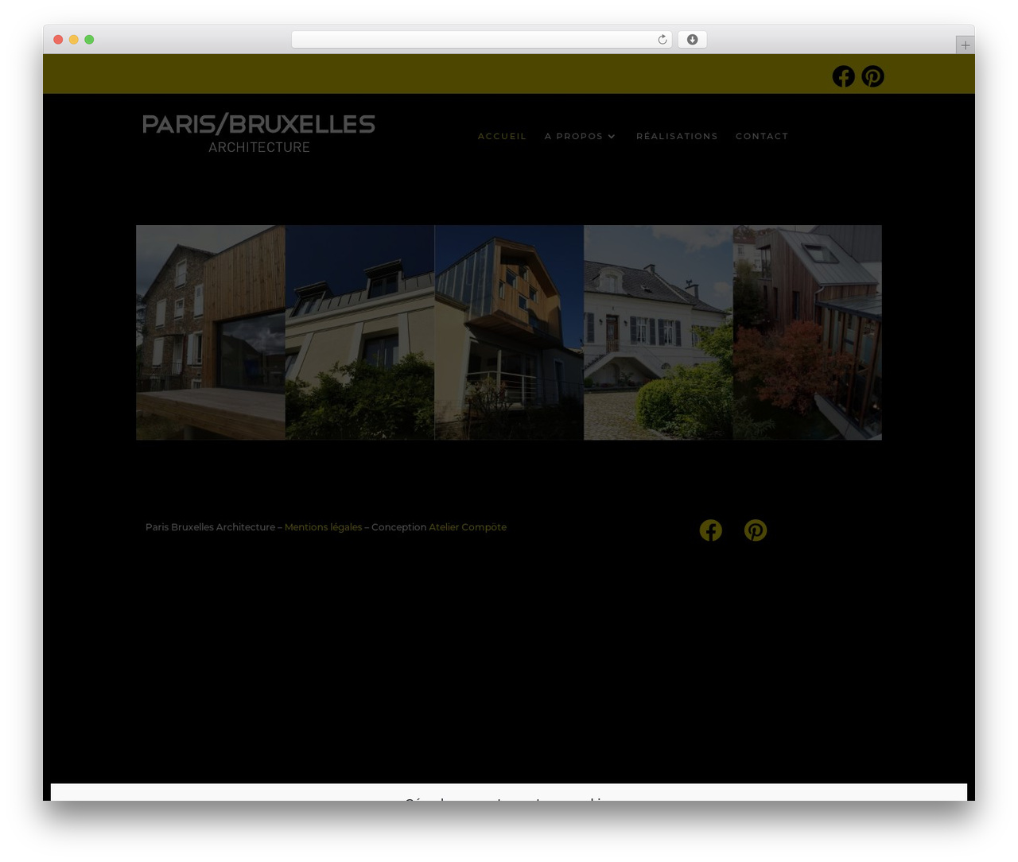This screenshot has width=1018, height=862.
Task: Close the browser window with red button
Action: [58, 40]
